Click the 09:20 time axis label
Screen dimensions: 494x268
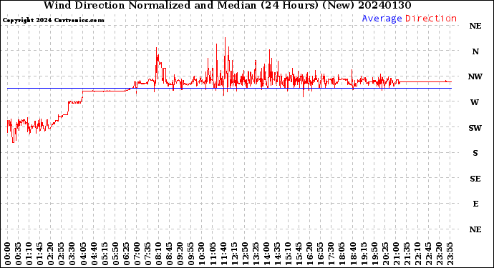coord(180,254)
